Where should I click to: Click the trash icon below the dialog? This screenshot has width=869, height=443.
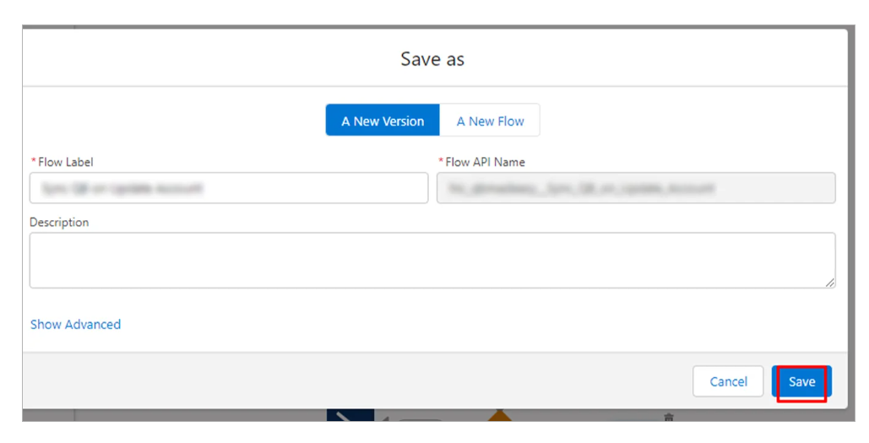(669, 417)
